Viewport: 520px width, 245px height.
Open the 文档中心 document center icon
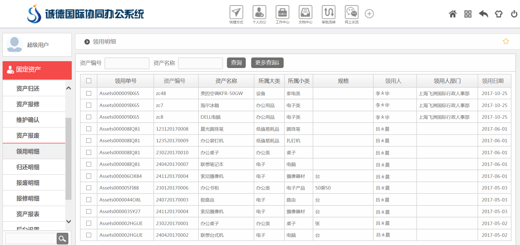click(305, 13)
